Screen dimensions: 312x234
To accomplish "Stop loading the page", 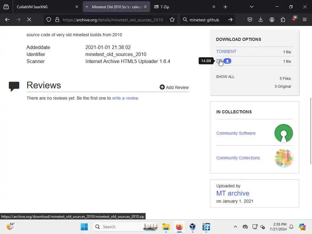I will [x=29, y=19].
